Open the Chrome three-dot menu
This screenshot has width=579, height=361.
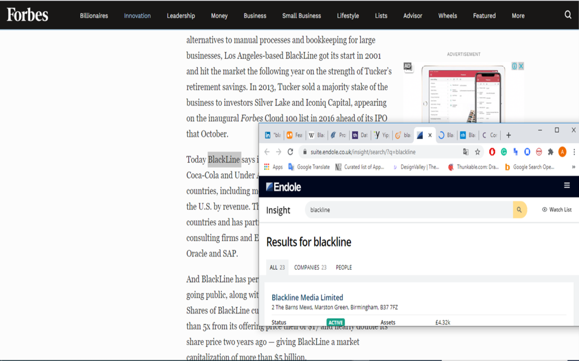[x=574, y=152]
